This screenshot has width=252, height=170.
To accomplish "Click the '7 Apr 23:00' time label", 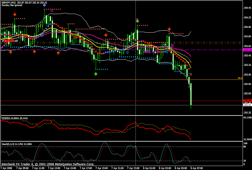I will [133, 168].
